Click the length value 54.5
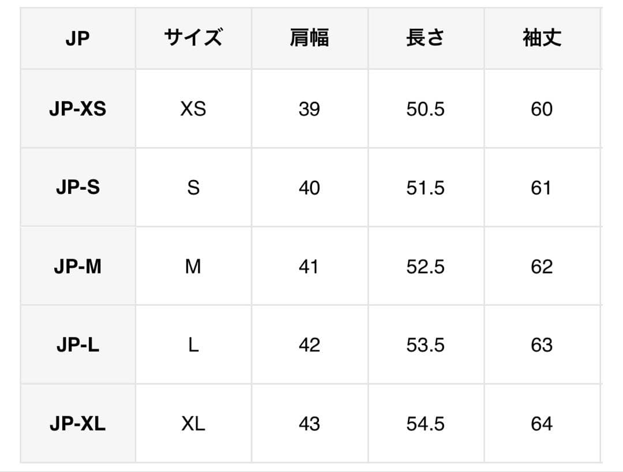 click(x=425, y=424)
